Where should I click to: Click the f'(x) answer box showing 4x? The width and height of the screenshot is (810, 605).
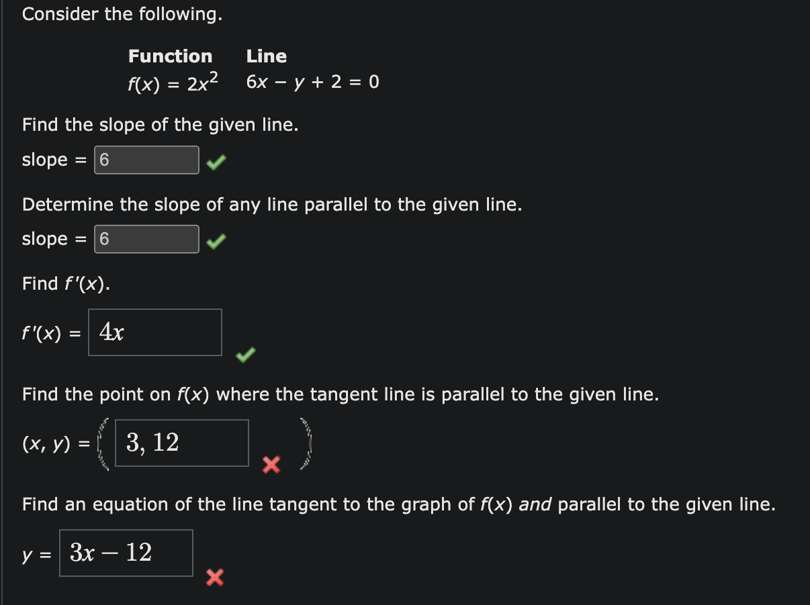tap(154, 332)
